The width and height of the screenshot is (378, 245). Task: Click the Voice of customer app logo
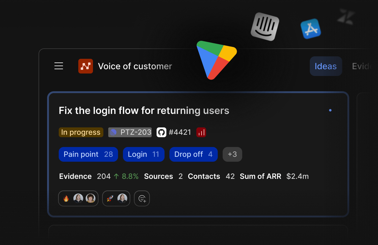86,66
